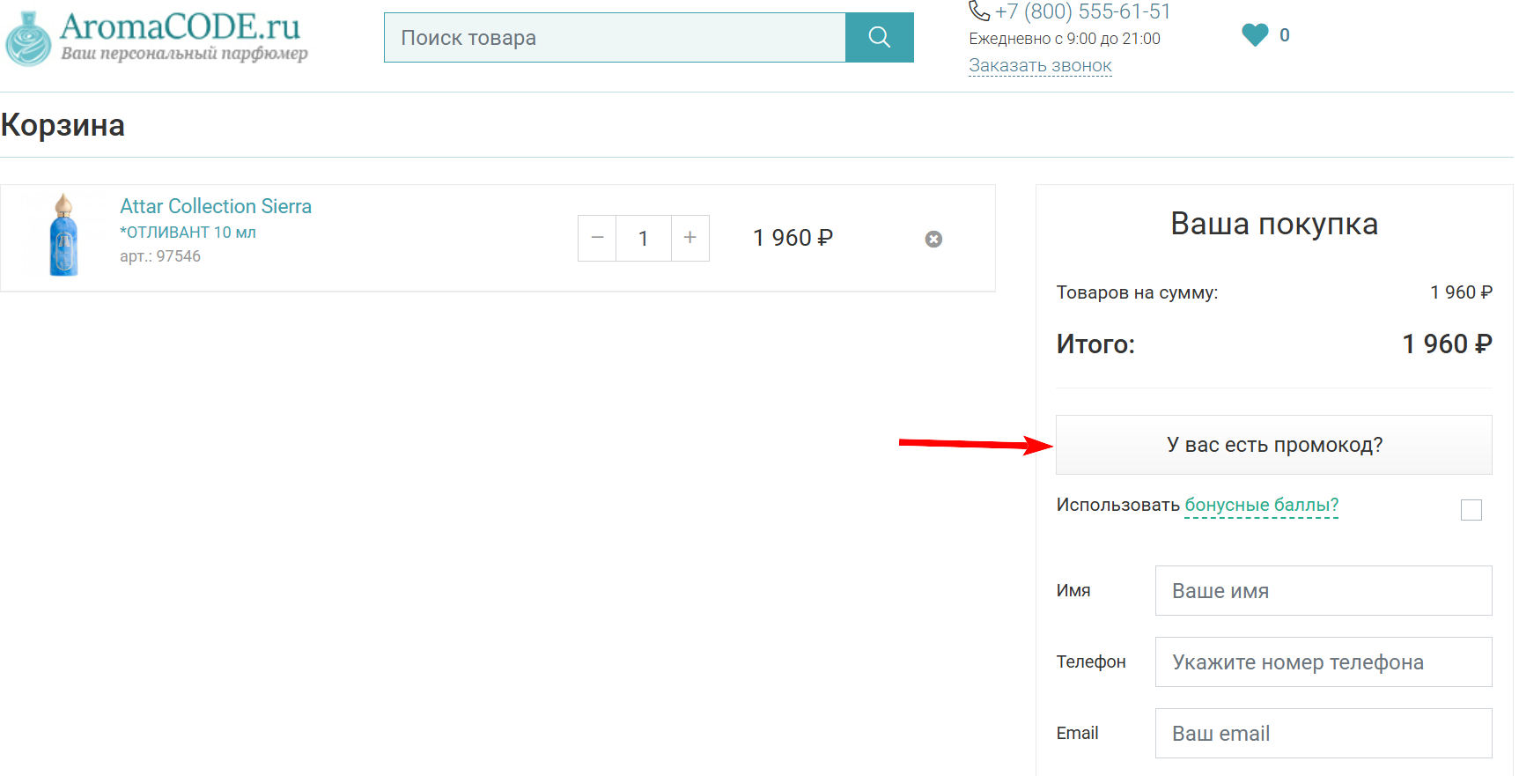Click the article number арт.: 97546

coord(160,256)
